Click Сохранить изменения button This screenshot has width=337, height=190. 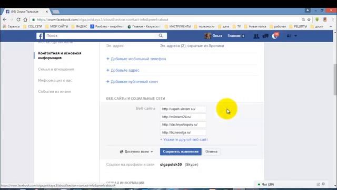(x=181, y=151)
